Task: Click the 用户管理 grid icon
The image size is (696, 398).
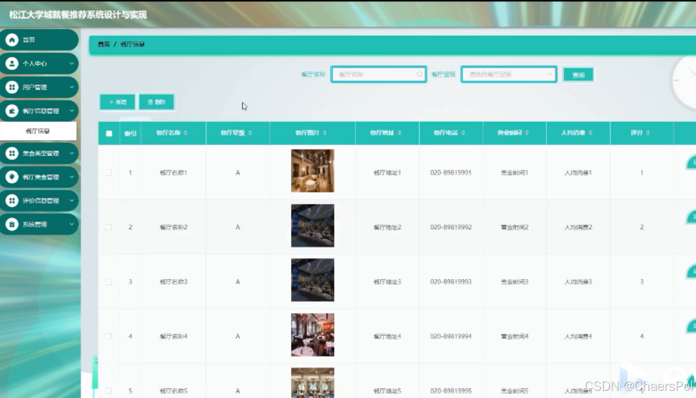Action: 12,87
